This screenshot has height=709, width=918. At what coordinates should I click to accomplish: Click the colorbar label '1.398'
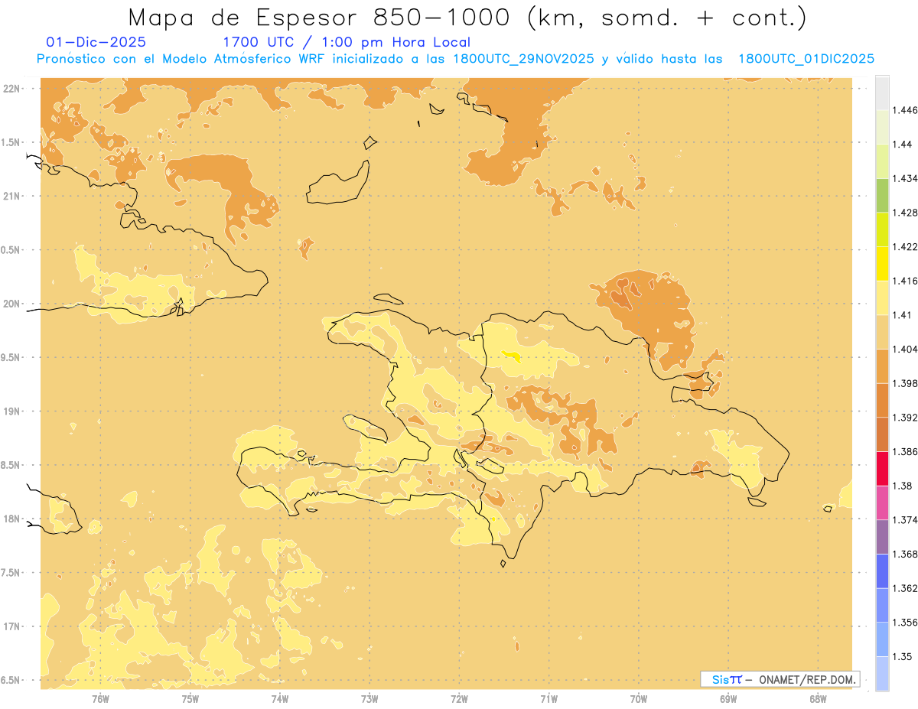pyautogui.click(x=904, y=383)
